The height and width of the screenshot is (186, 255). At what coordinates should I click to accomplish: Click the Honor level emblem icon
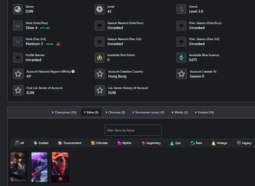[181, 9]
